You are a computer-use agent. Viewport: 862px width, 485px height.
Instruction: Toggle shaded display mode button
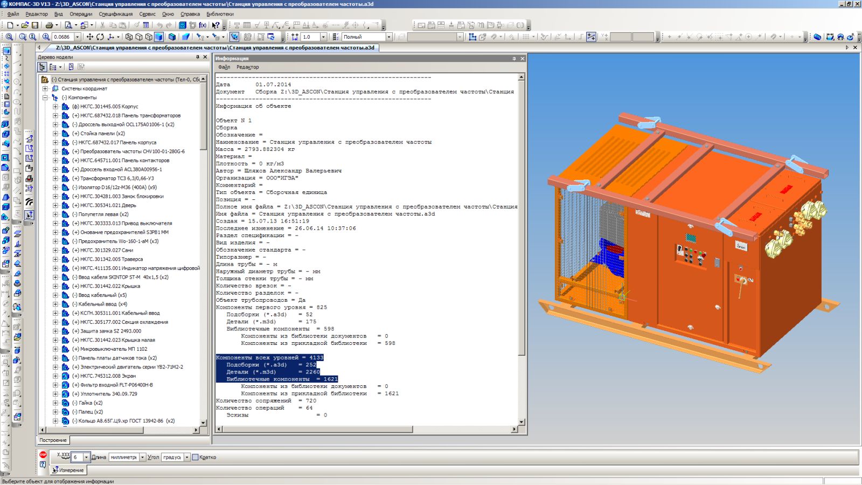[159, 37]
